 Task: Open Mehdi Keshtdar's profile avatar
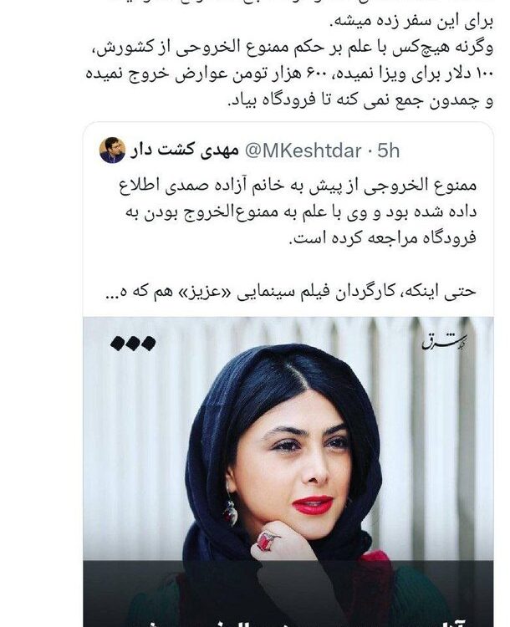coord(112,150)
